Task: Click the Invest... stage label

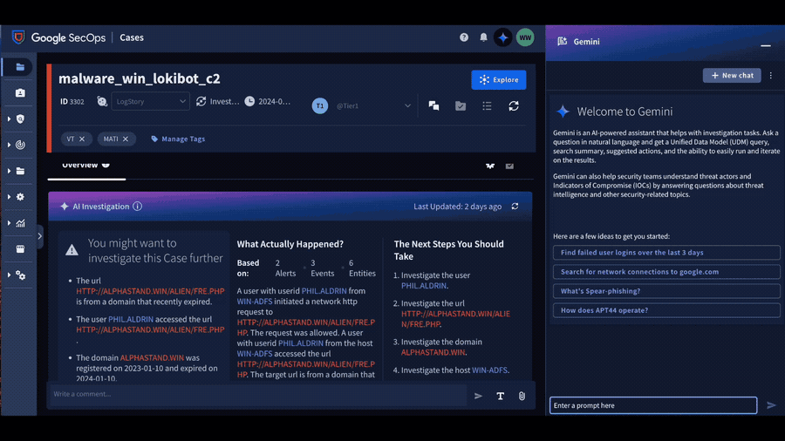Action: click(x=224, y=101)
